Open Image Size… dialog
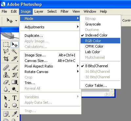This screenshot has width=131, height=121. (x=50, y=55)
